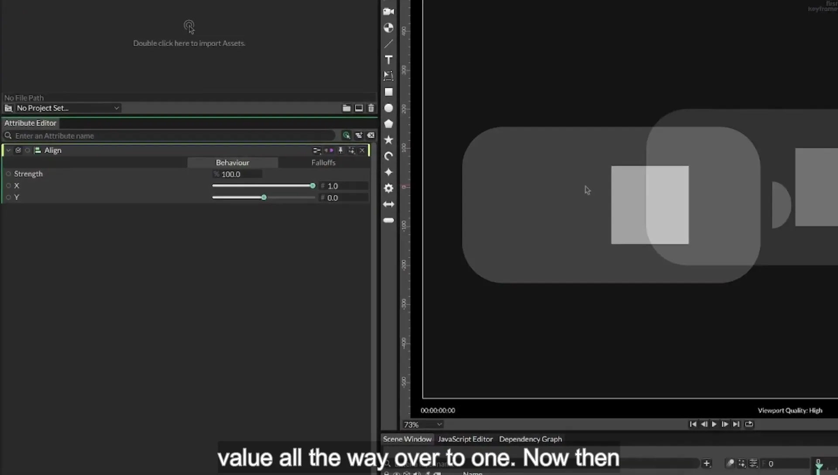838x475 pixels.
Task: Click the Y value slider handle
Action: point(264,197)
